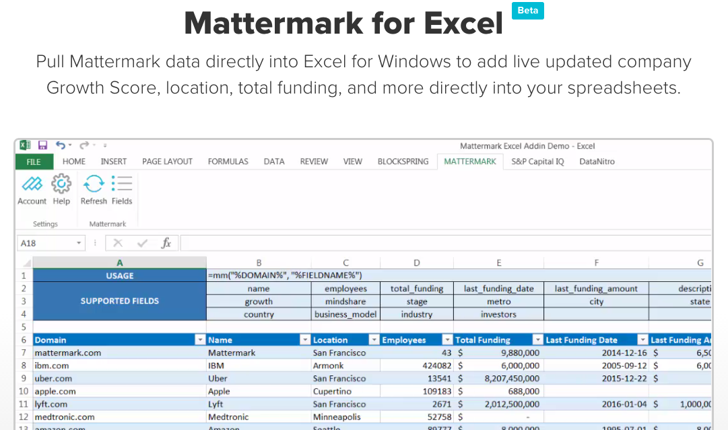Click the Redo arrow icon
The height and width of the screenshot is (430, 728).
(84, 145)
